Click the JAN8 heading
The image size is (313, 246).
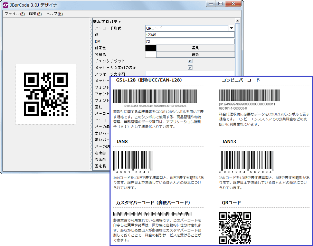coord(122,142)
